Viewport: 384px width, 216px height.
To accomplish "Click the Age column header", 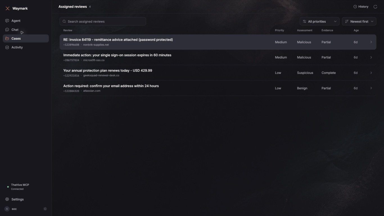I will pyautogui.click(x=356, y=30).
